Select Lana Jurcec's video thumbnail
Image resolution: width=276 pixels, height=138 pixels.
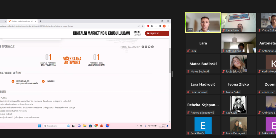pos(238,23)
